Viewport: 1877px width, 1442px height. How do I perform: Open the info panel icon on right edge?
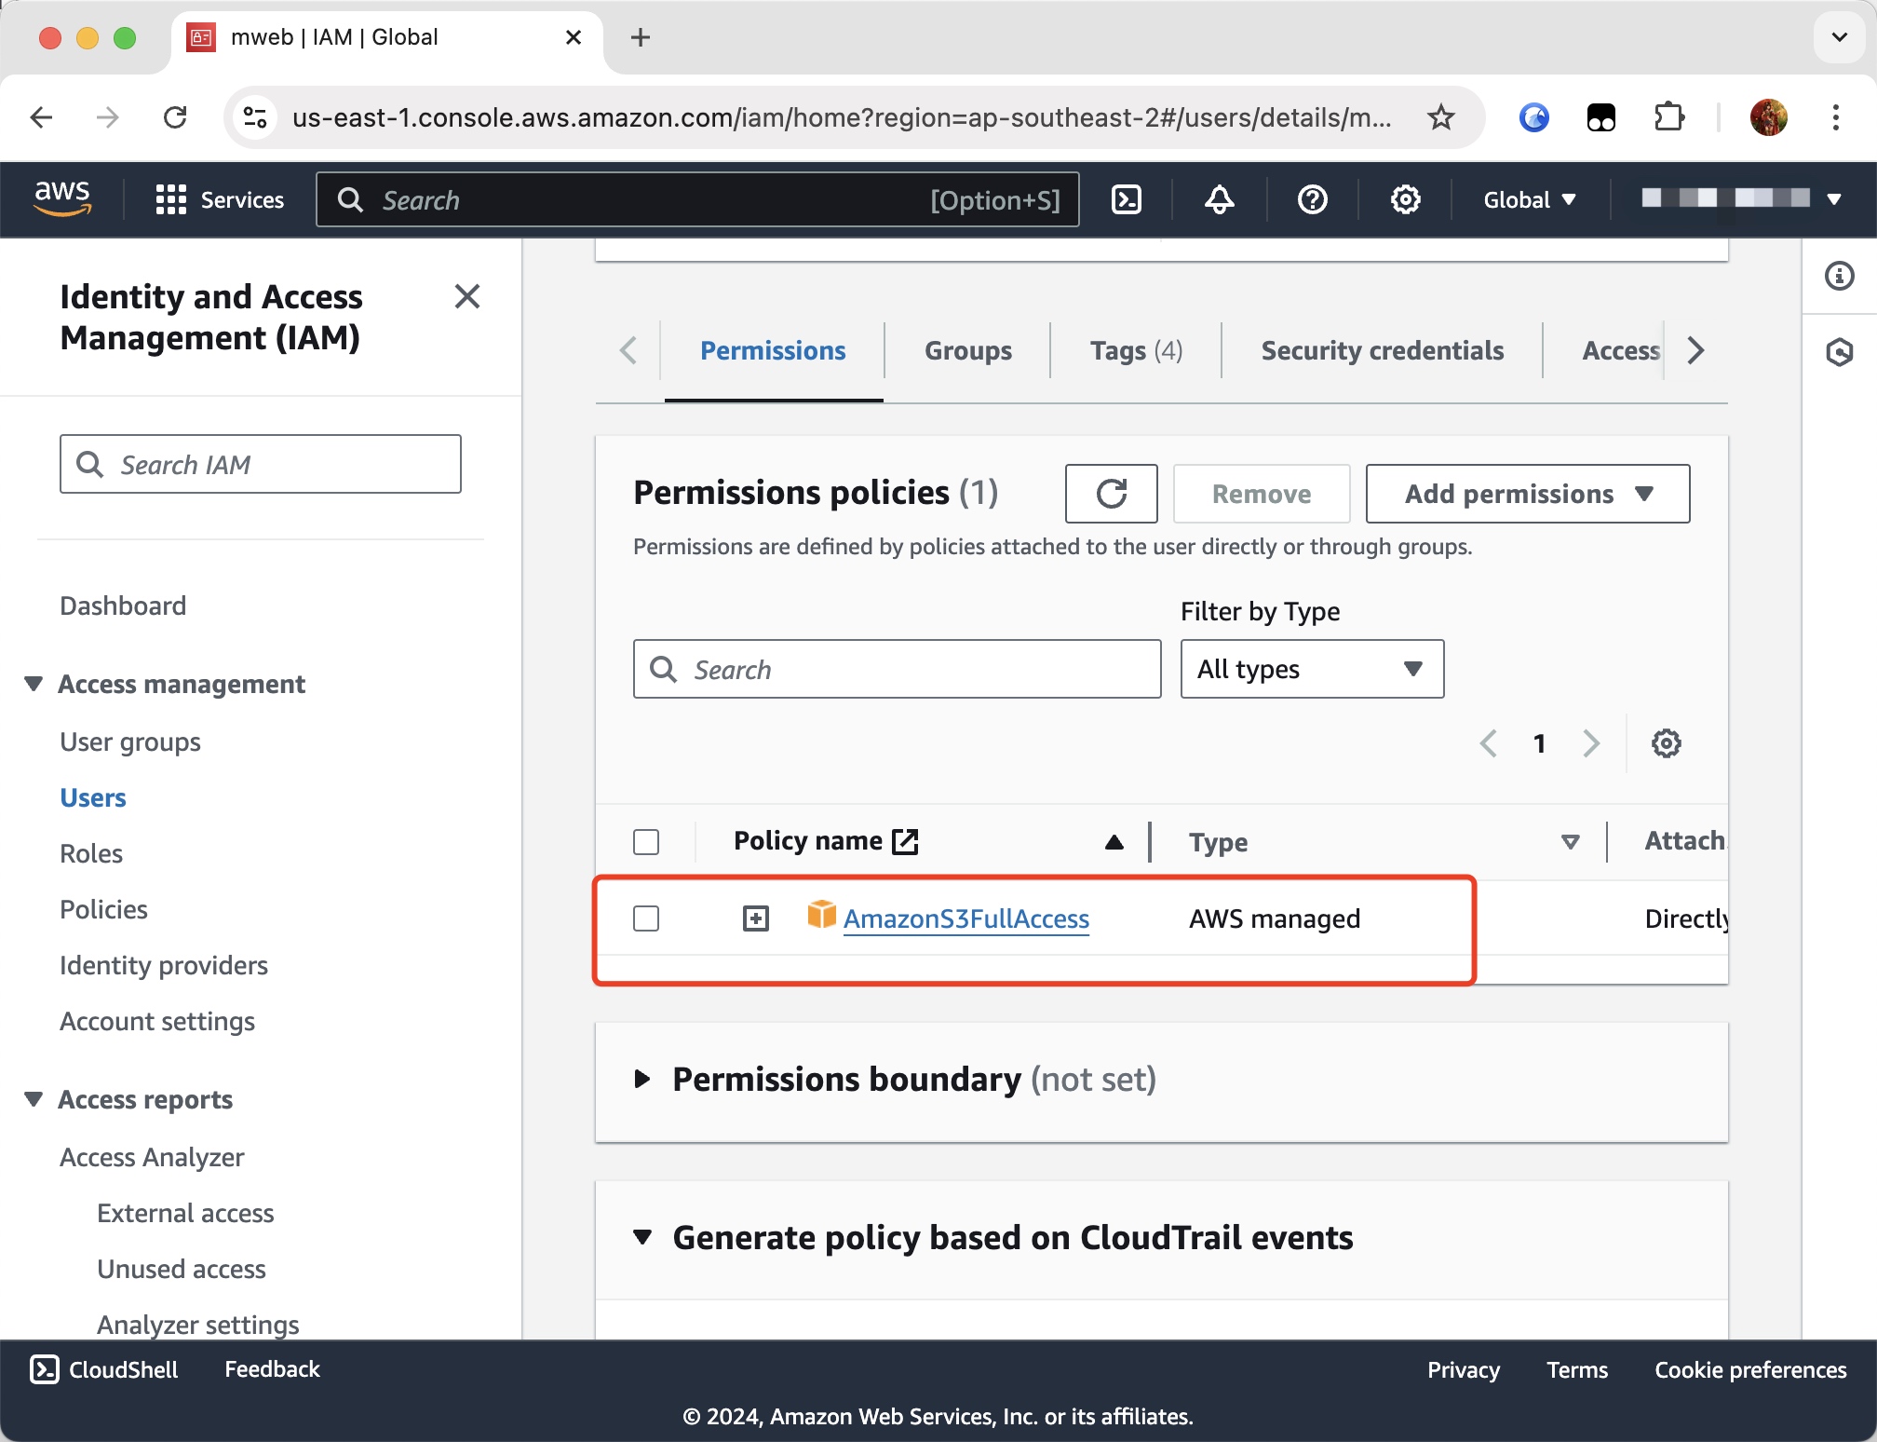point(1840,276)
